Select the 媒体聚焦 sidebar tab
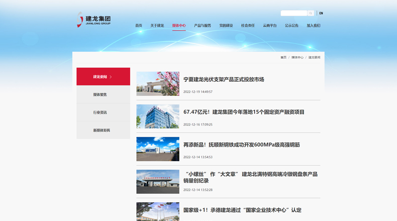The height and width of the screenshot is (221, 397). (x=104, y=94)
